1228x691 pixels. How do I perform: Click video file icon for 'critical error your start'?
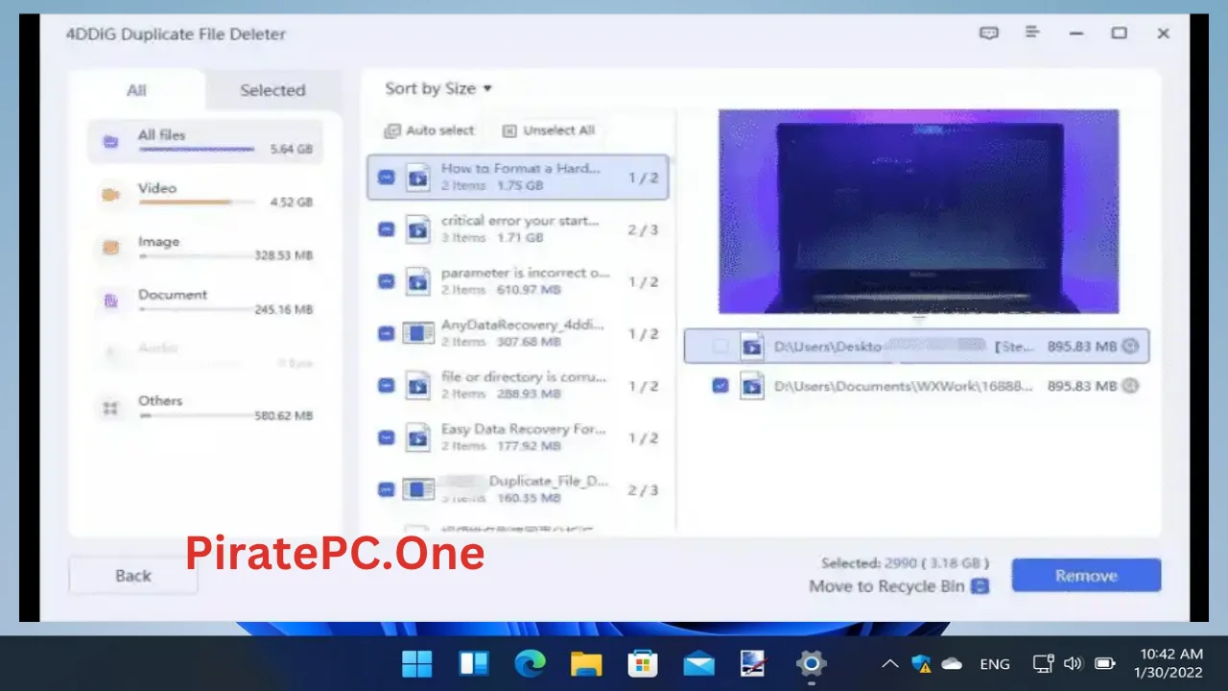(x=418, y=229)
